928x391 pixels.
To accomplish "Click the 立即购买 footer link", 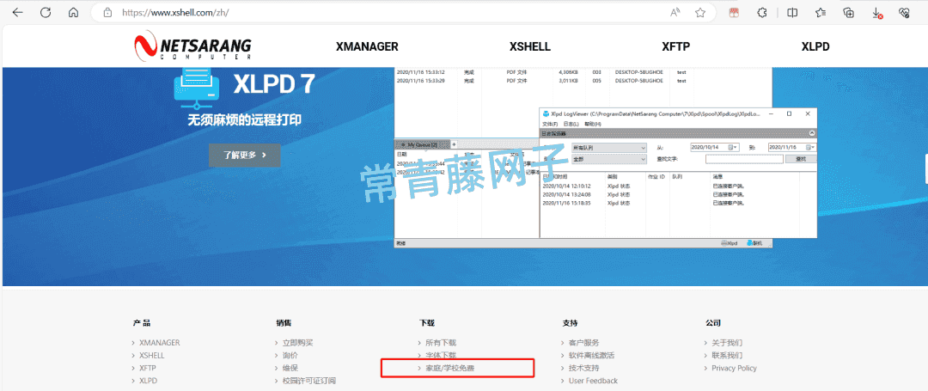I will point(297,343).
